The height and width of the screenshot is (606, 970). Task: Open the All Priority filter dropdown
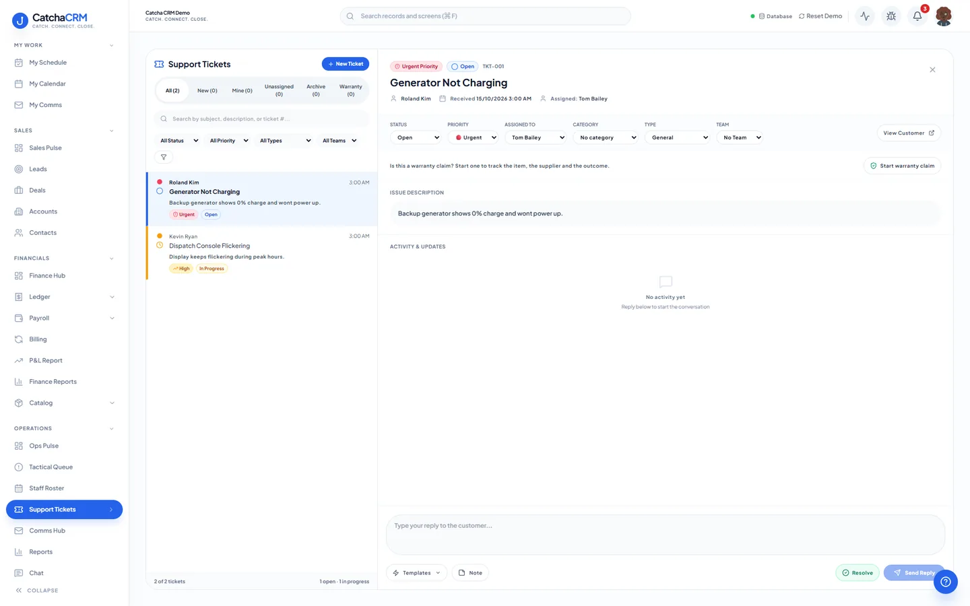coord(228,141)
